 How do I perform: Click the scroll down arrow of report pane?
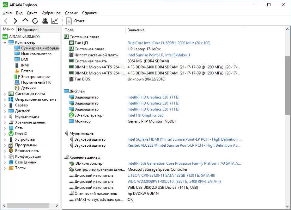[287, 207]
